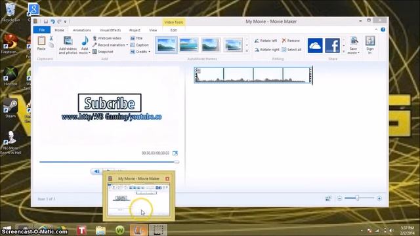420x236 pixels.
Task: Close the Movie Maker taskbar preview
Action: point(167,179)
